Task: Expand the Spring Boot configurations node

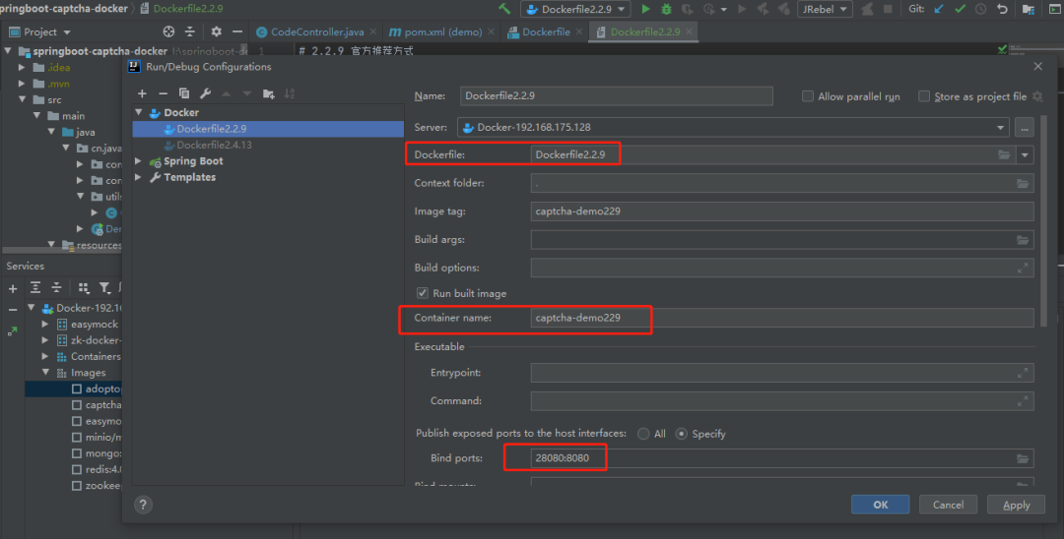Action: pyautogui.click(x=139, y=161)
